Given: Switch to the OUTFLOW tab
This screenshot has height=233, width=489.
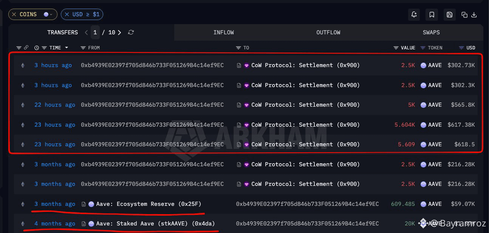Looking at the screenshot, I should pyautogui.click(x=328, y=32).
